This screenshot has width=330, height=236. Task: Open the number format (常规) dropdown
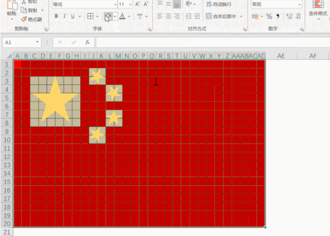[299, 4]
